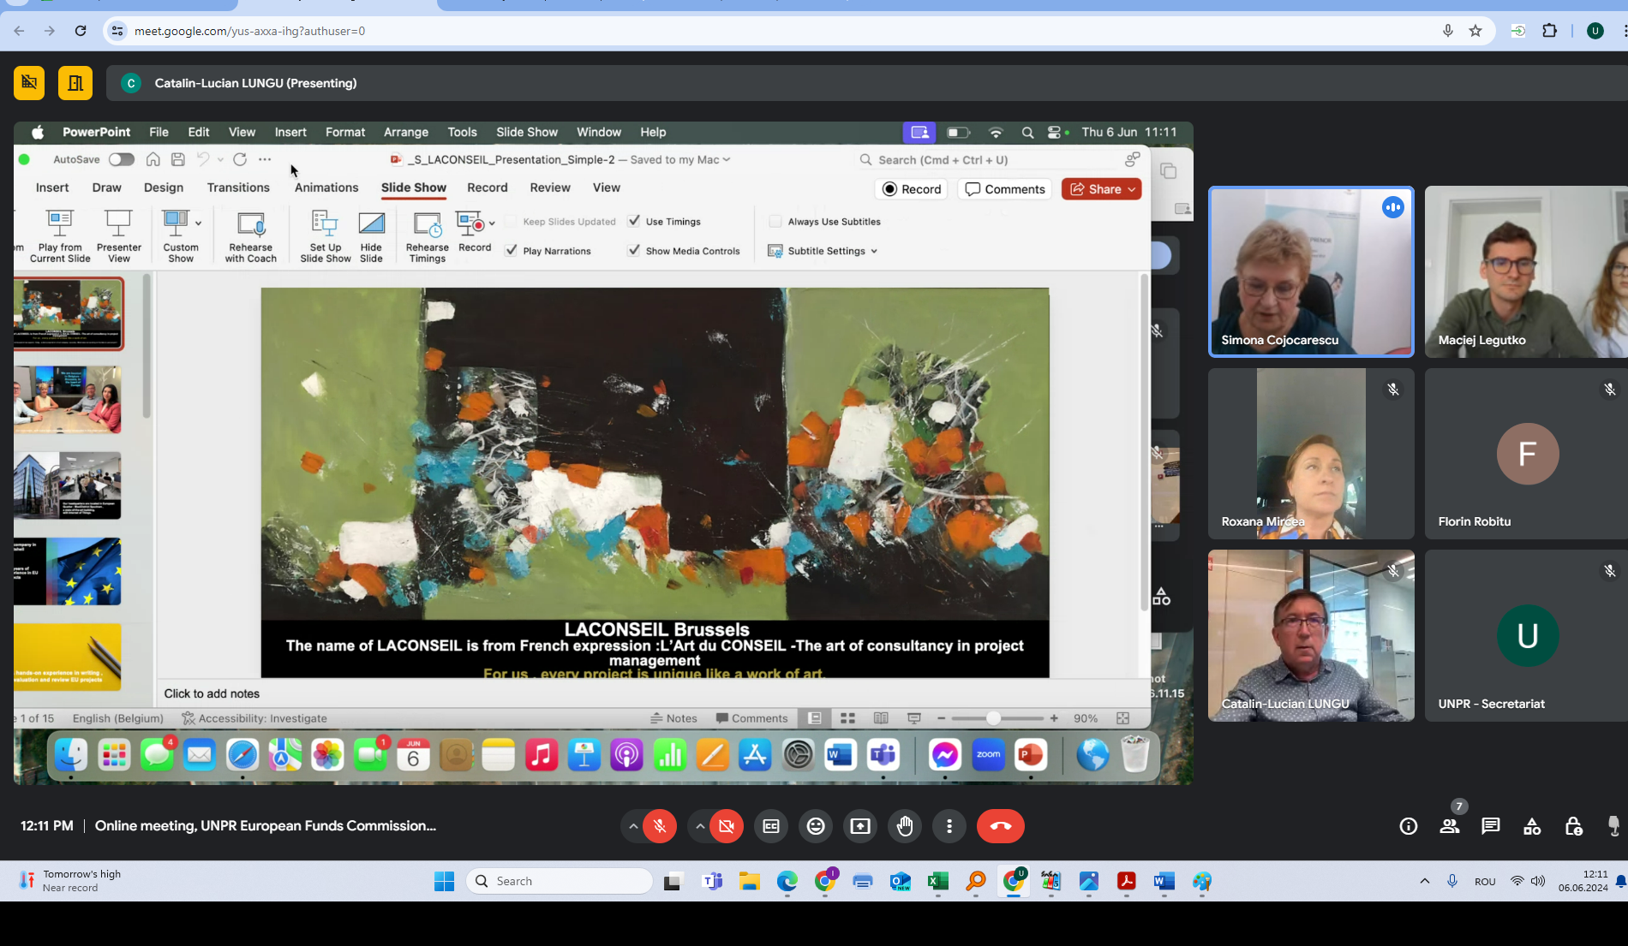Open chat with everyone in Meet
The height and width of the screenshot is (946, 1628).
coord(1491,826)
